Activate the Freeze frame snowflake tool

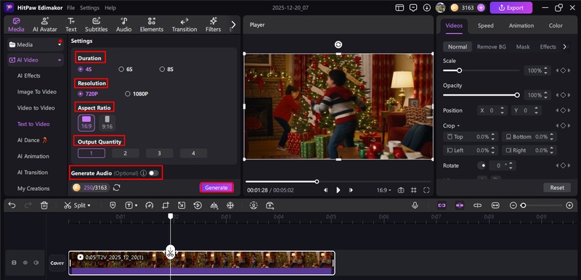point(230,205)
